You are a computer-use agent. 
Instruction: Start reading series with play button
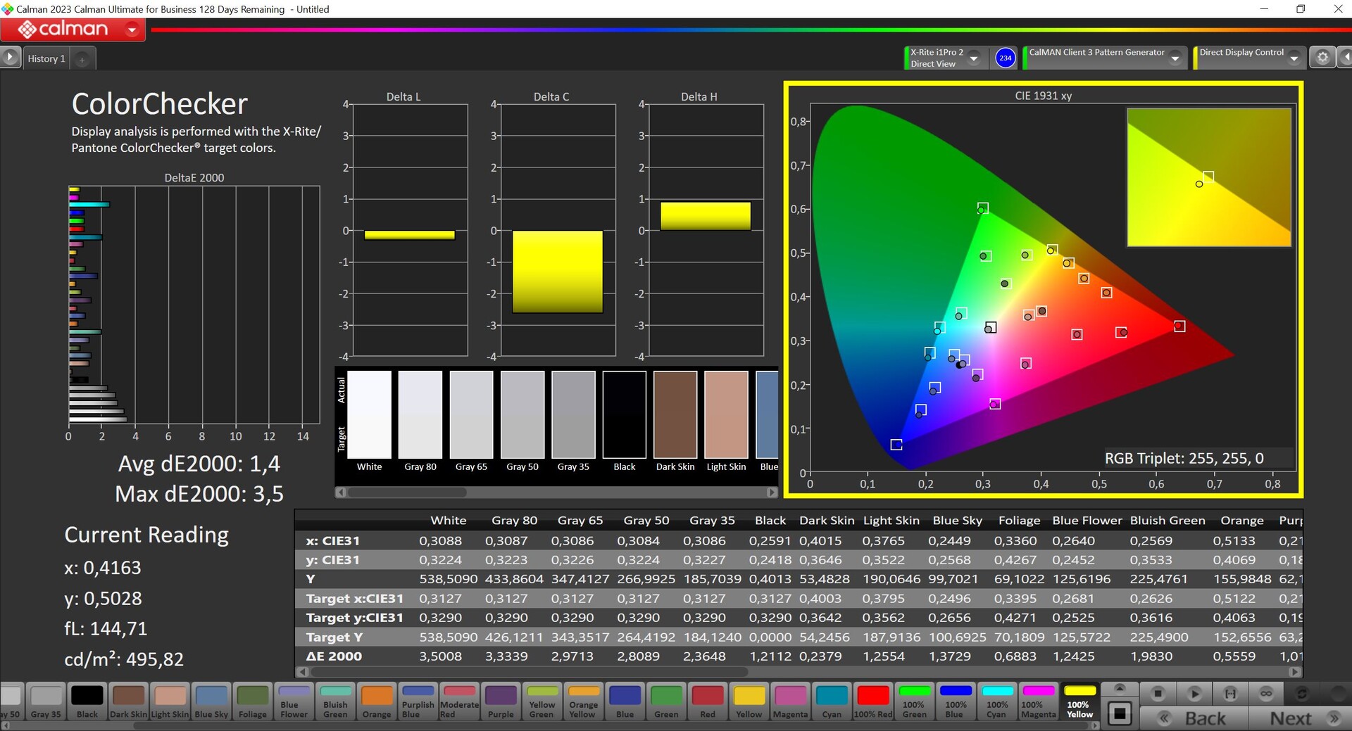point(1194,694)
